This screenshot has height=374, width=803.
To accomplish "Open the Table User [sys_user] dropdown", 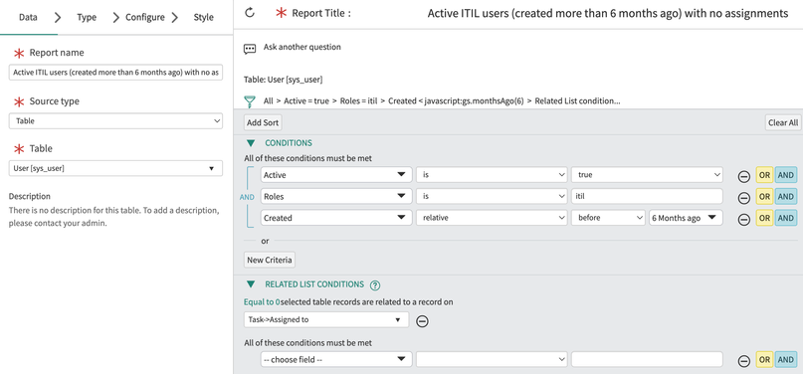I will [115, 168].
